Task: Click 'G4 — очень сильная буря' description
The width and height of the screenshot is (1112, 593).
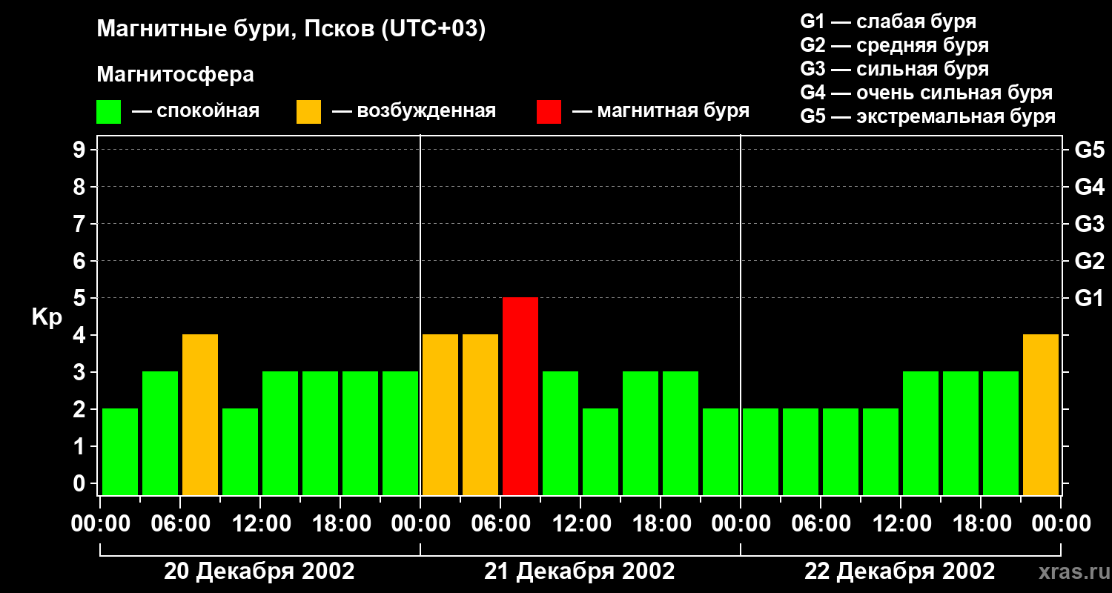Action: [926, 93]
